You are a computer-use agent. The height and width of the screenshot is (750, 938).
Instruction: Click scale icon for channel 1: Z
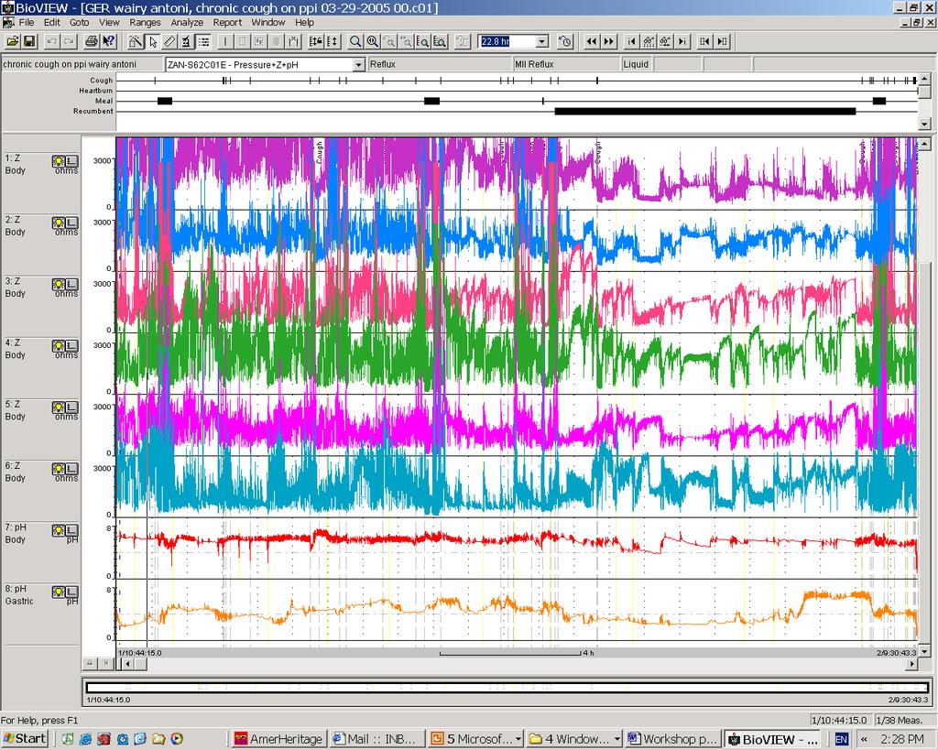[x=71, y=161]
